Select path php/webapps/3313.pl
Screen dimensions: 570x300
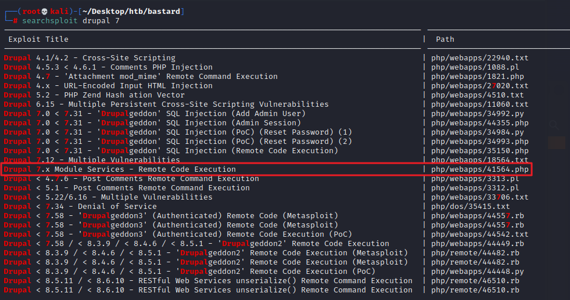coord(475,179)
